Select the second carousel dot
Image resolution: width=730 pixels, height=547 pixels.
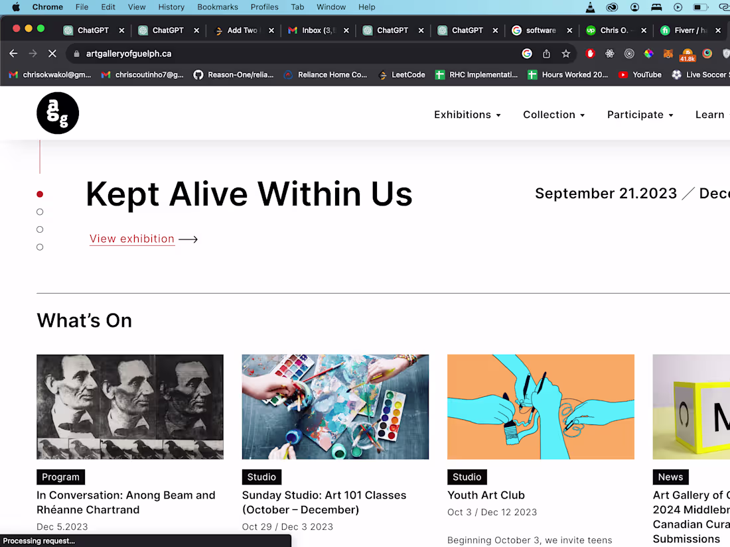[x=40, y=212]
